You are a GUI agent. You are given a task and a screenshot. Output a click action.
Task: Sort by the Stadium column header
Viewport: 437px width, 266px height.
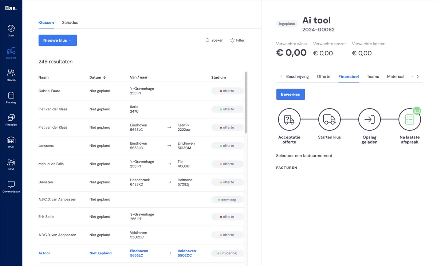[x=219, y=78]
